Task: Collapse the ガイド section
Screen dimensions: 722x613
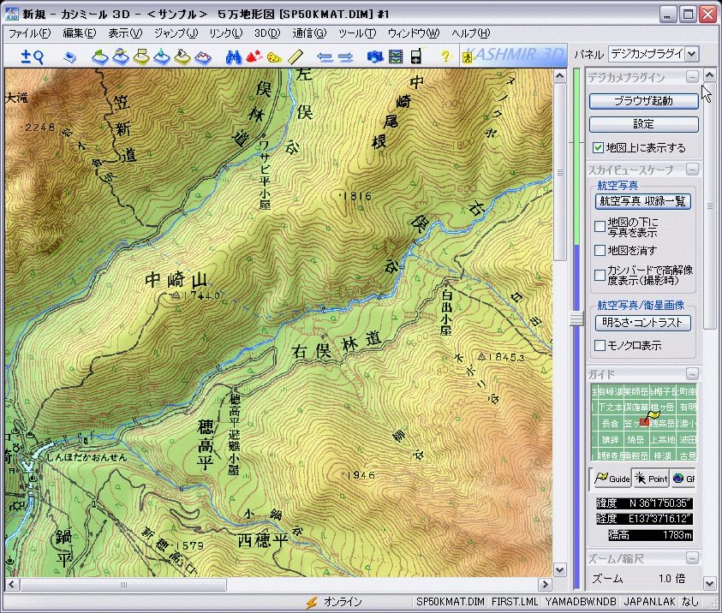Action: pyautogui.click(x=692, y=373)
